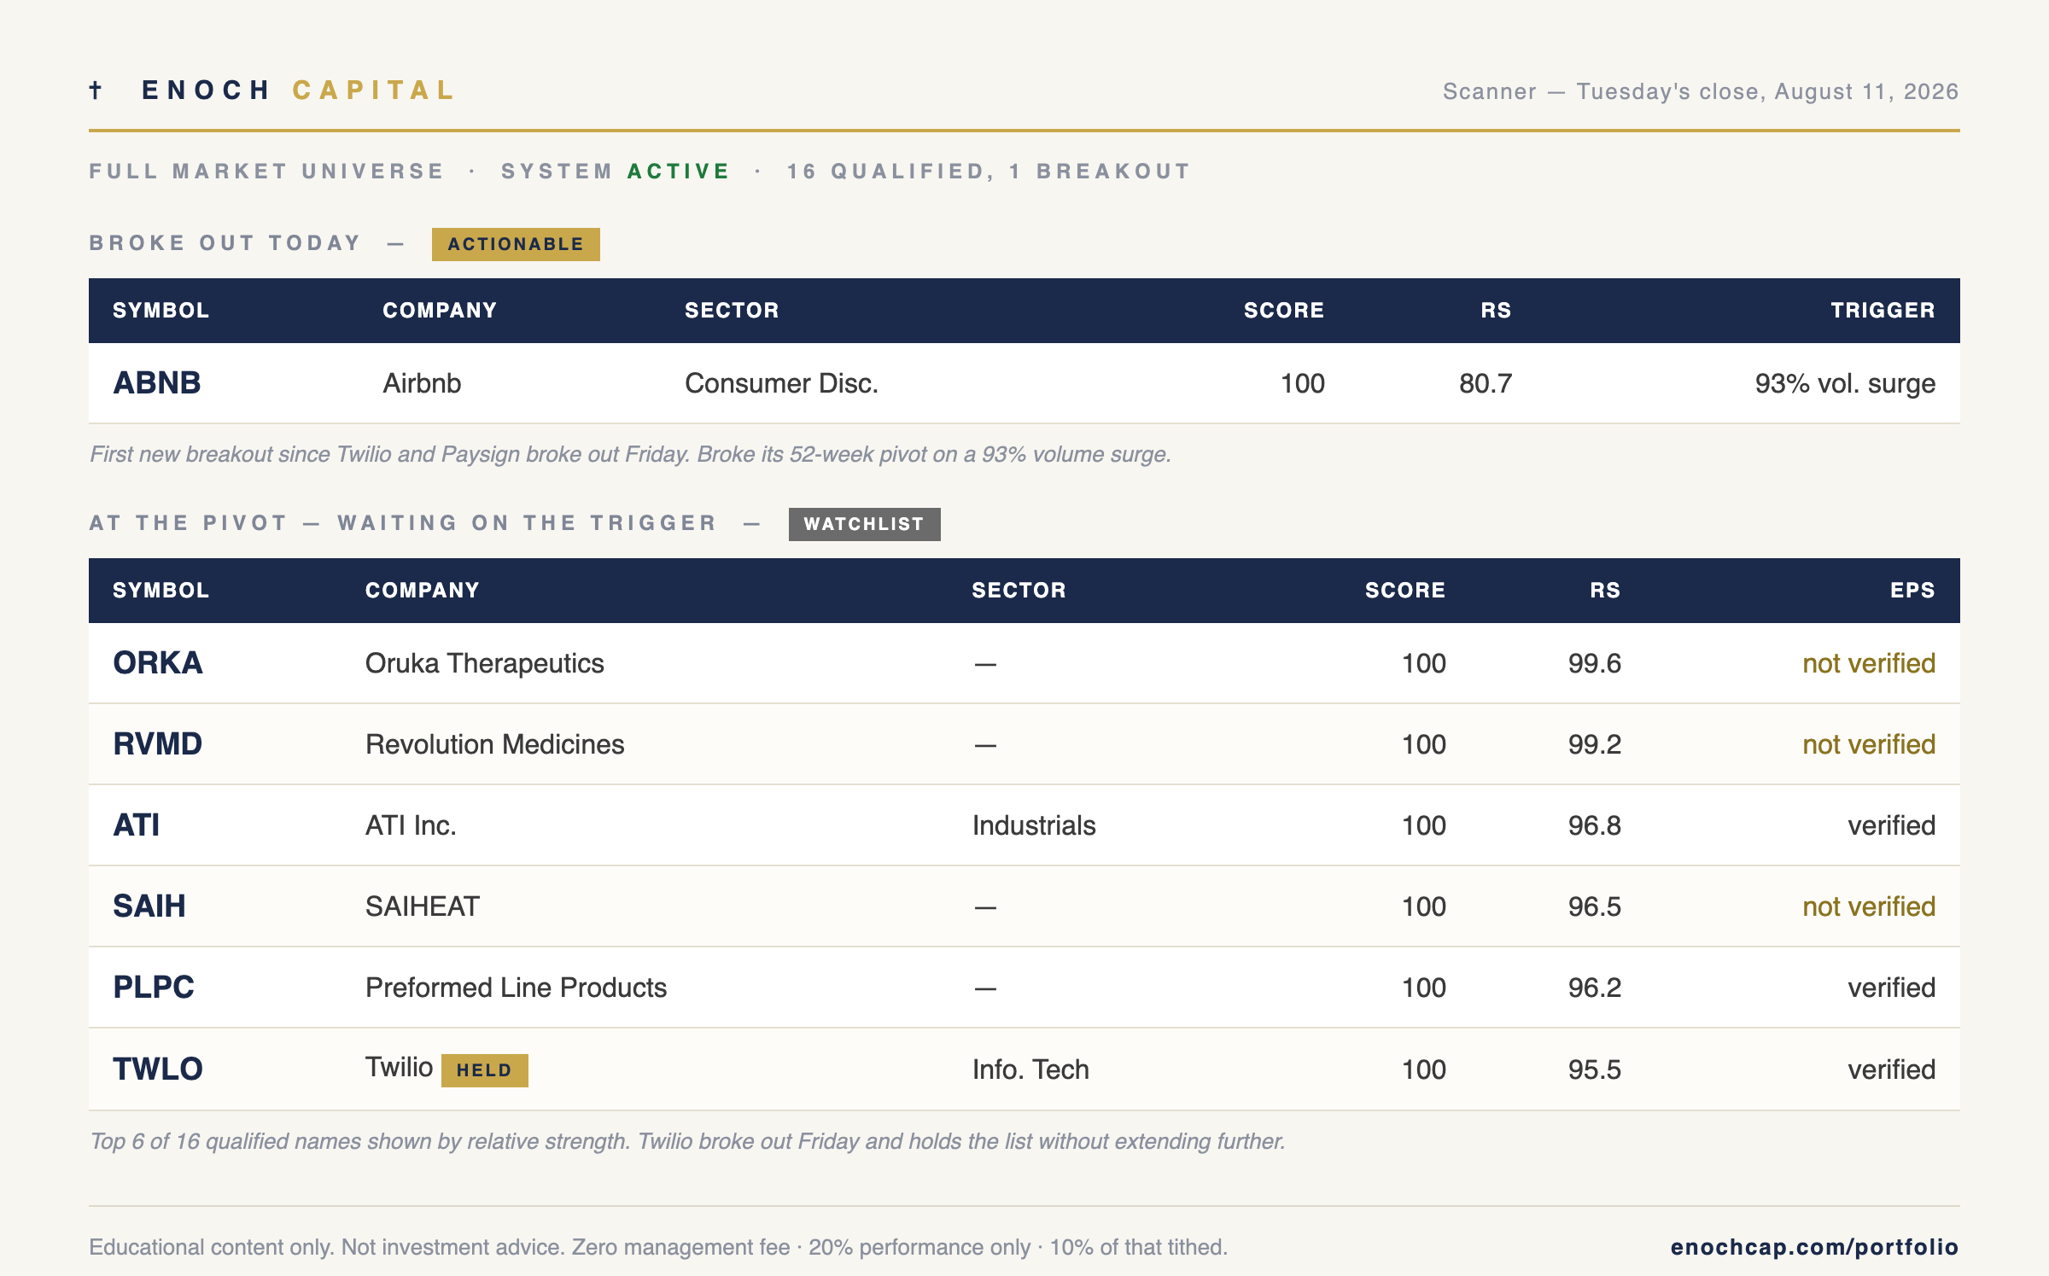Select the SAIH symbol

pyautogui.click(x=149, y=906)
